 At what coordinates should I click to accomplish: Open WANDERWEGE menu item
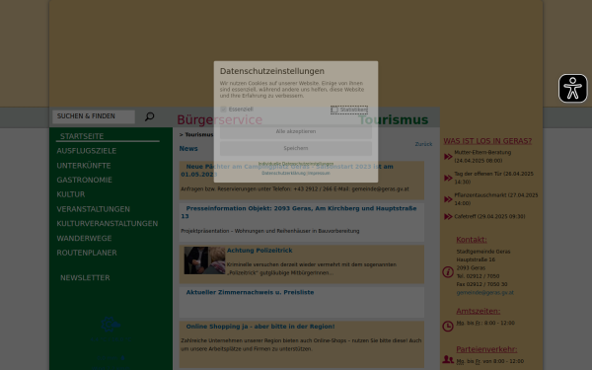[84, 238]
